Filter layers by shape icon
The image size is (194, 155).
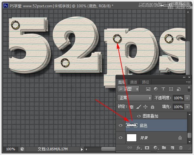tap(171, 89)
